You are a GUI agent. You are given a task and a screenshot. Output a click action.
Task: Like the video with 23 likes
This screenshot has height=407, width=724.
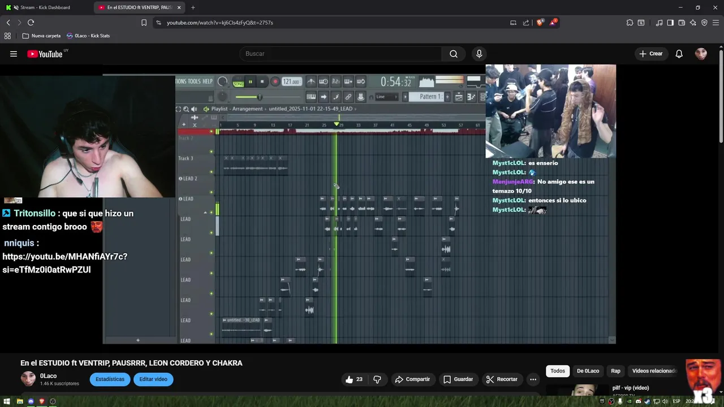click(355, 379)
